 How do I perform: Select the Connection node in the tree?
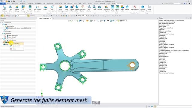8,31
